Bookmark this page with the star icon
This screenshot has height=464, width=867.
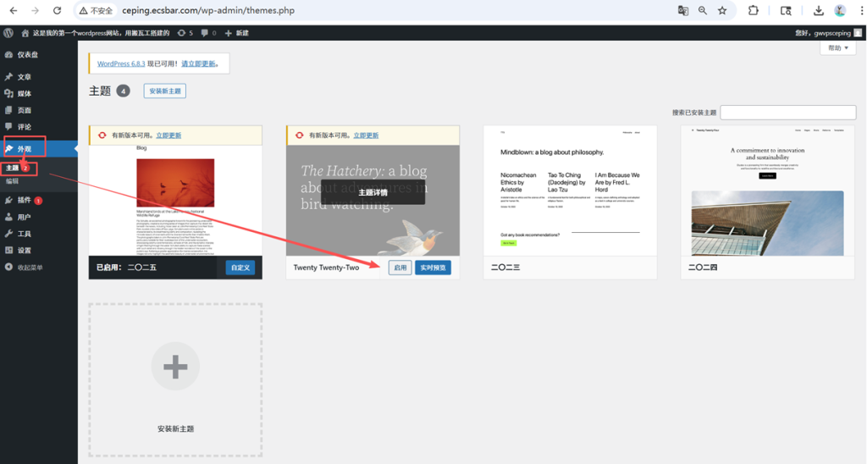point(722,11)
